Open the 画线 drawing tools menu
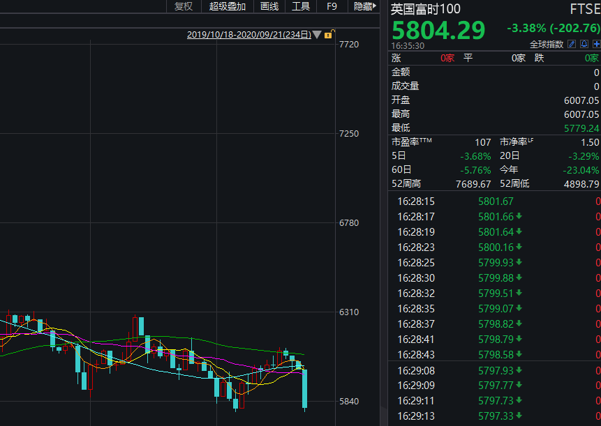 [269, 6]
